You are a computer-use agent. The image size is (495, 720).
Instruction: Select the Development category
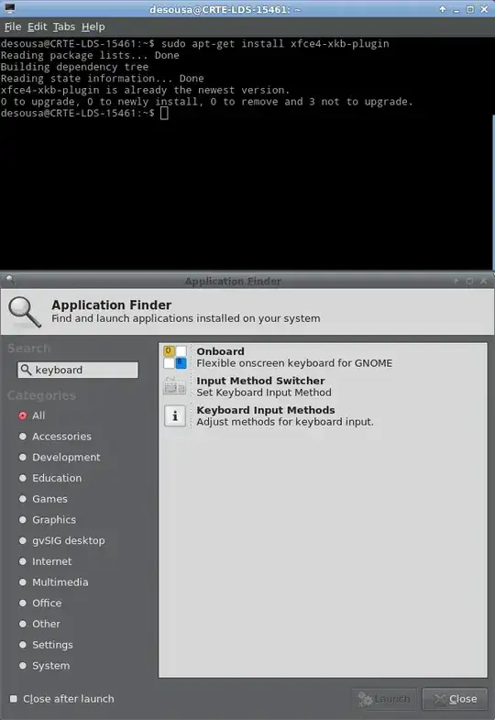tap(60, 458)
